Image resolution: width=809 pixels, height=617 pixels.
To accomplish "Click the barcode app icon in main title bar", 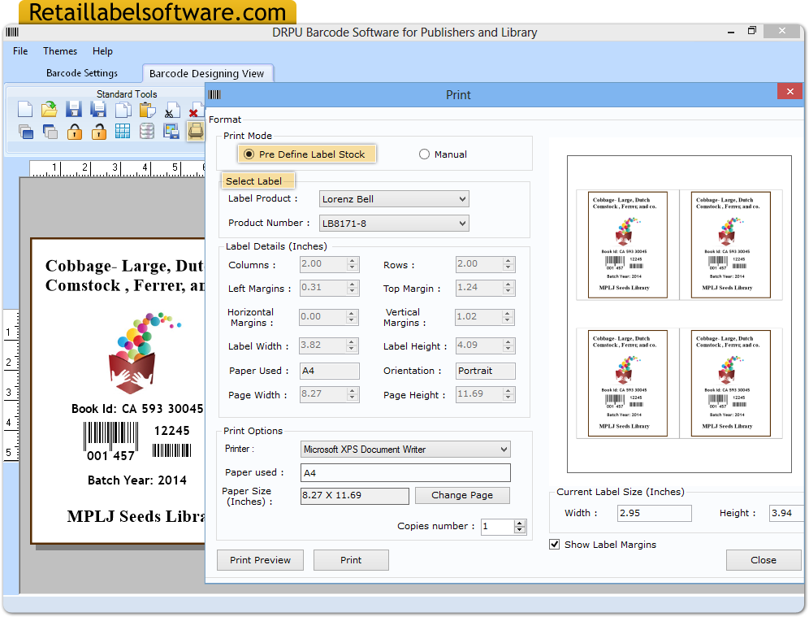I will click(12, 32).
